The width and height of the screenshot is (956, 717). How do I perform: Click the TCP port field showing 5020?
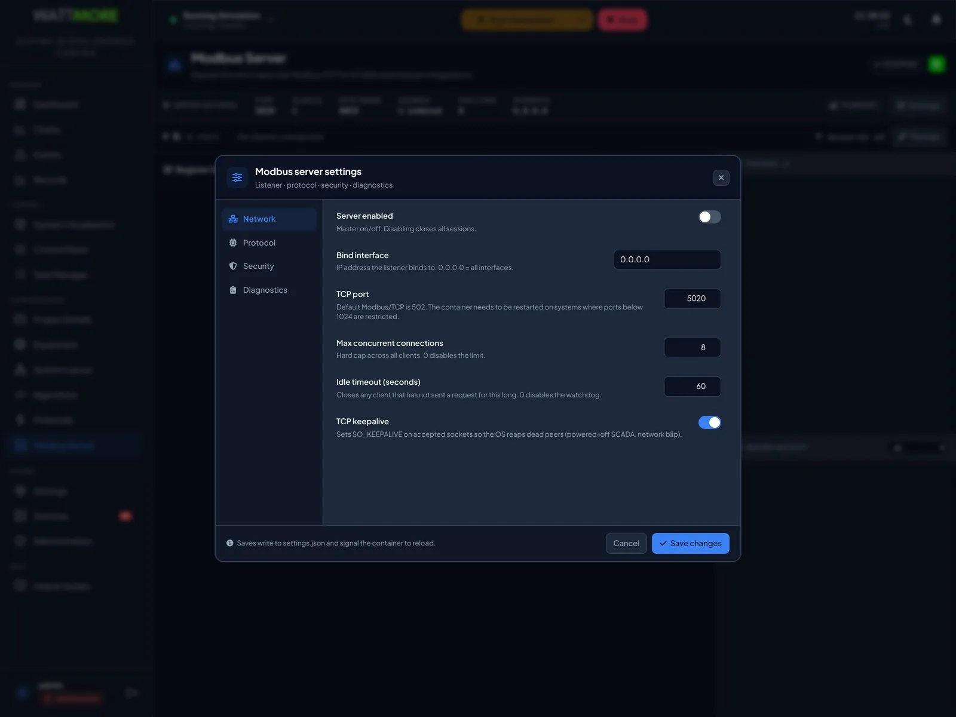[x=693, y=299]
